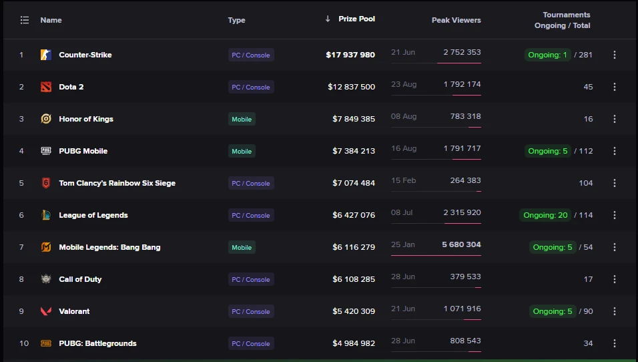Open the three-dot menu for Counter-Strike
The image size is (638, 362).
point(615,55)
